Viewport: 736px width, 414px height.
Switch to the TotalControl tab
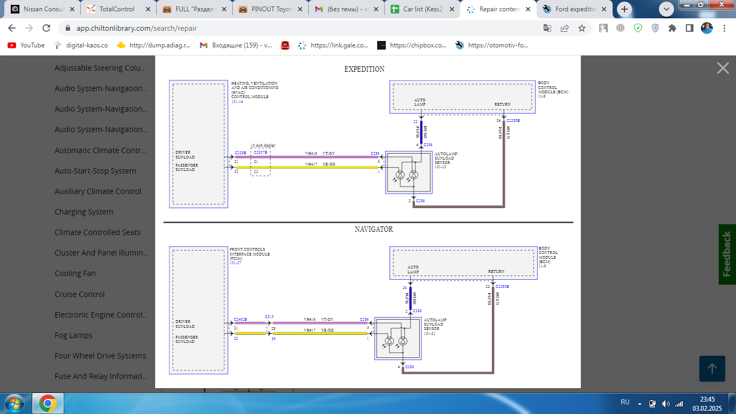pyautogui.click(x=117, y=9)
